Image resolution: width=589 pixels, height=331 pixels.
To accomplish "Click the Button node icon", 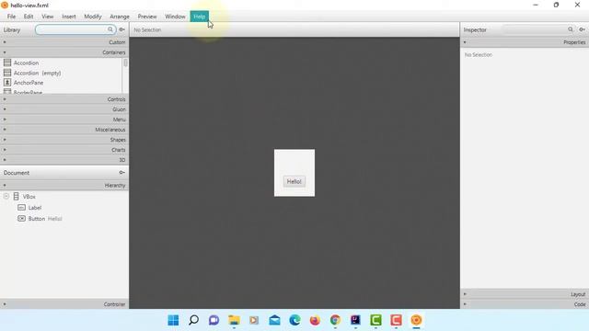I will click(22, 218).
